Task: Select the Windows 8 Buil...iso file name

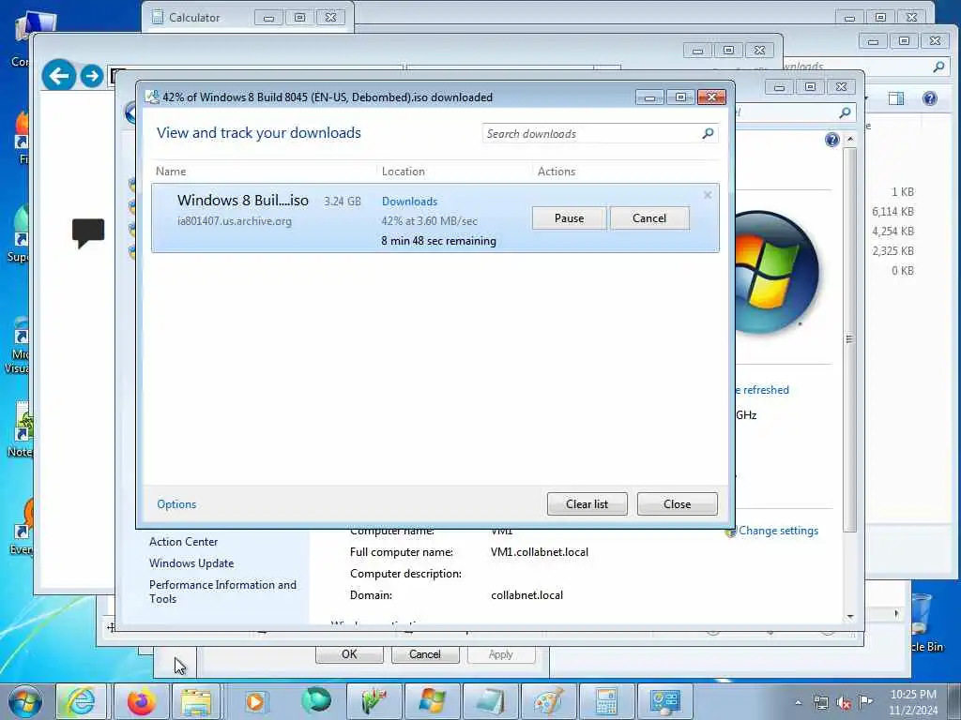Action: [x=243, y=201]
